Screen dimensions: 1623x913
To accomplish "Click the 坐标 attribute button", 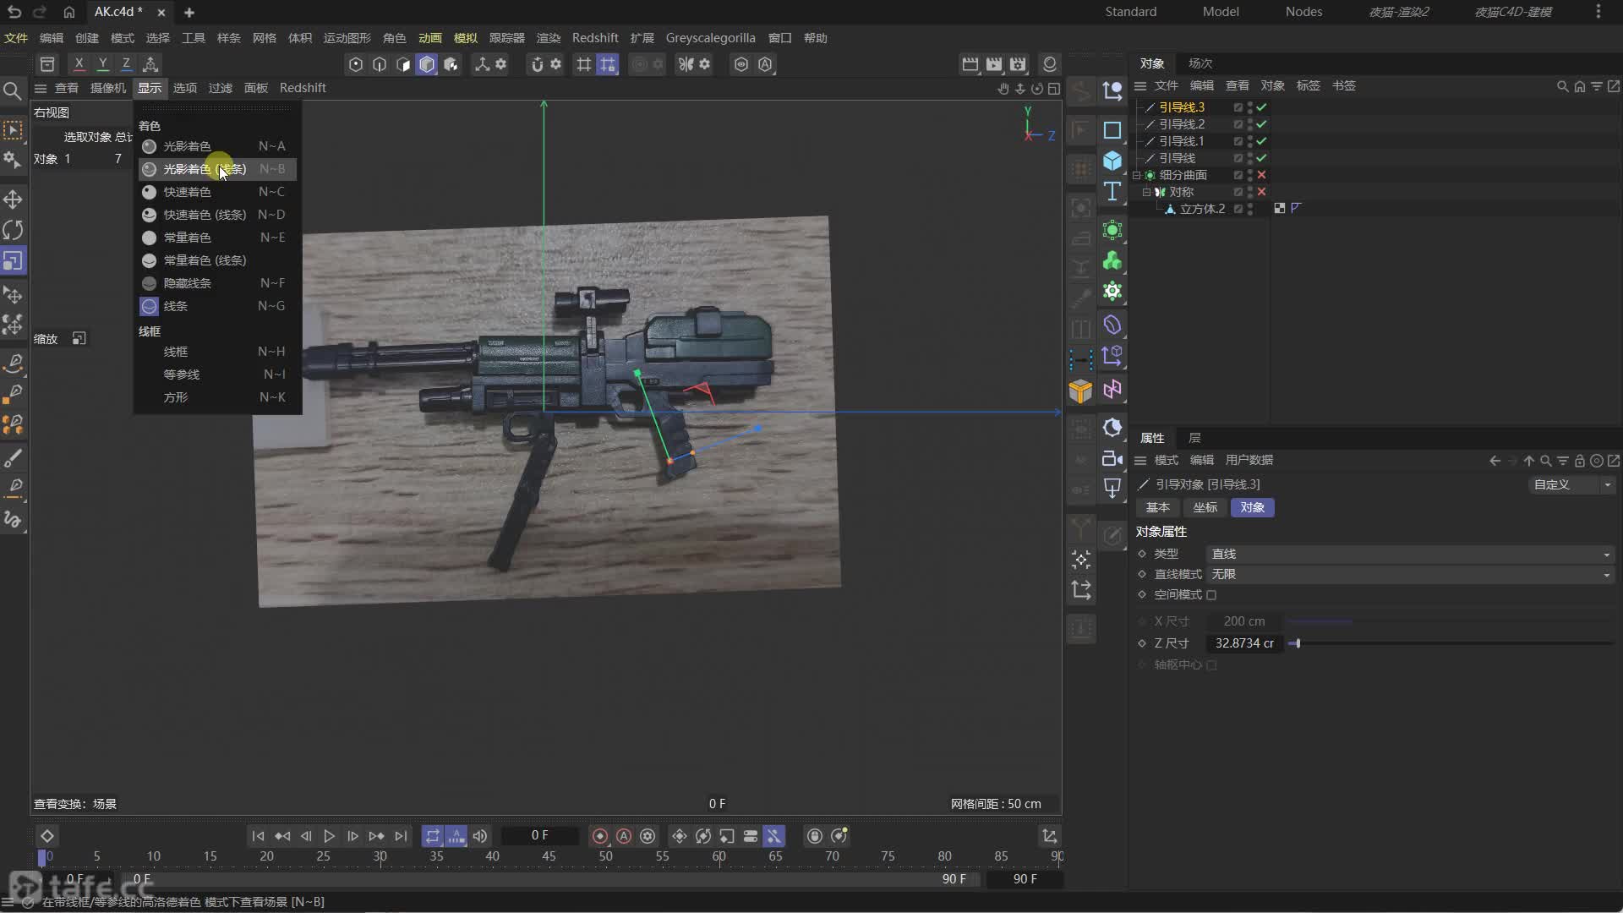I will (1205, 507).
